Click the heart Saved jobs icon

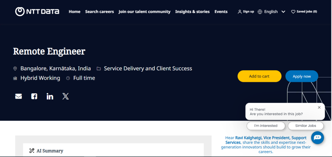[293, 12]
